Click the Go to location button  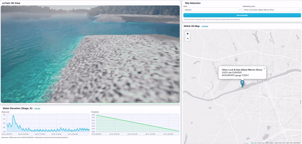point(242,15)
